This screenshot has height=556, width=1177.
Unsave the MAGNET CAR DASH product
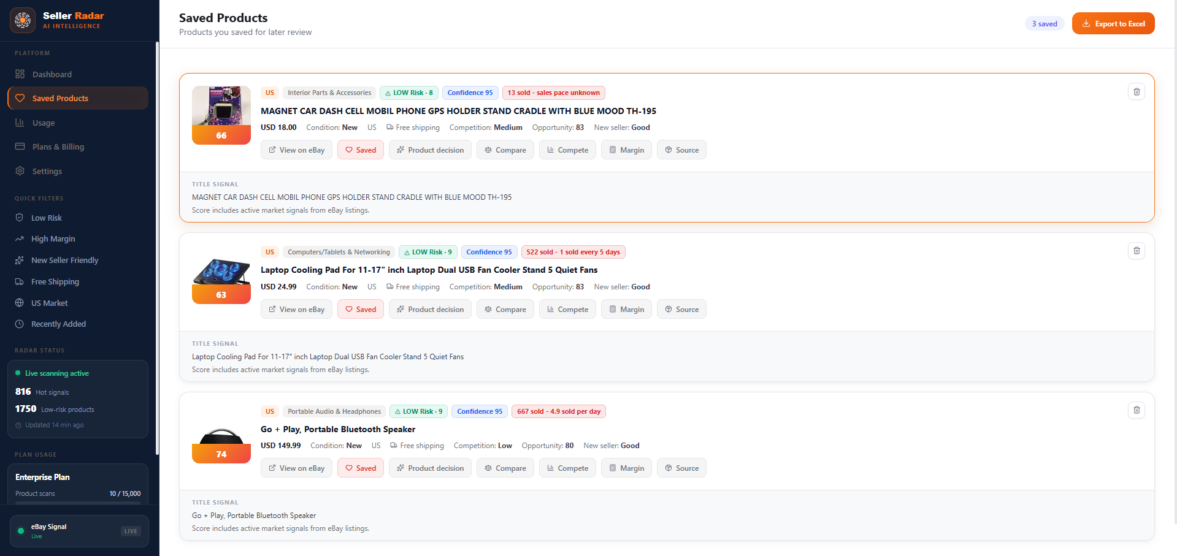[361, 150]
